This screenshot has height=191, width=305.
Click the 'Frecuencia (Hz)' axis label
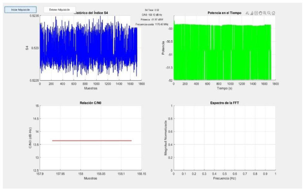coord(224,178)
